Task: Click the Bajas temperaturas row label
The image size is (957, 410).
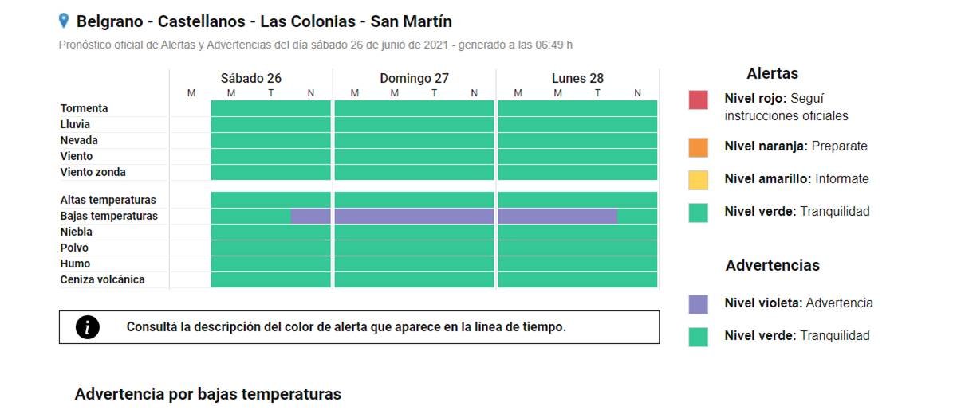Action: tap(108, 216)
